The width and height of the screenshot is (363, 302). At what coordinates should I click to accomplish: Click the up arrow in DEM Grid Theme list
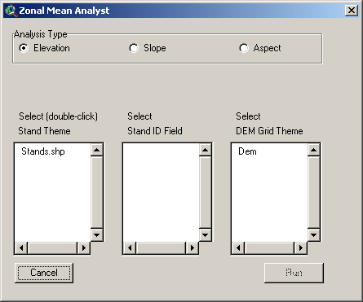(x=313, y=150)
